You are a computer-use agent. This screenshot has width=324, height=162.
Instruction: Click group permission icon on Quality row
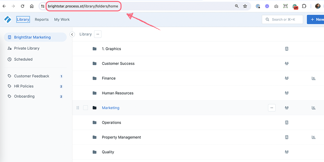(287, 152)
